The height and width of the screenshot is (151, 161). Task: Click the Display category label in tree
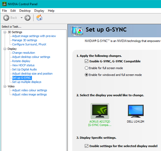pyautogui.click(x=12, y=49)
